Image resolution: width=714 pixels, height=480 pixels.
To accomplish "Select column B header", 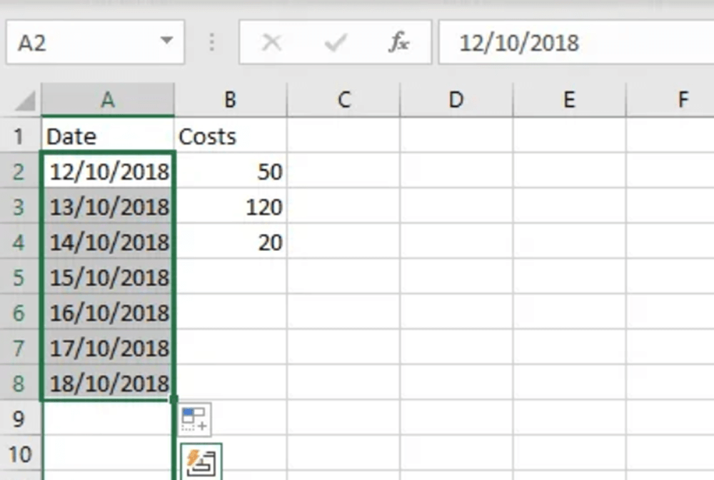I will click(x=230, y=101).
